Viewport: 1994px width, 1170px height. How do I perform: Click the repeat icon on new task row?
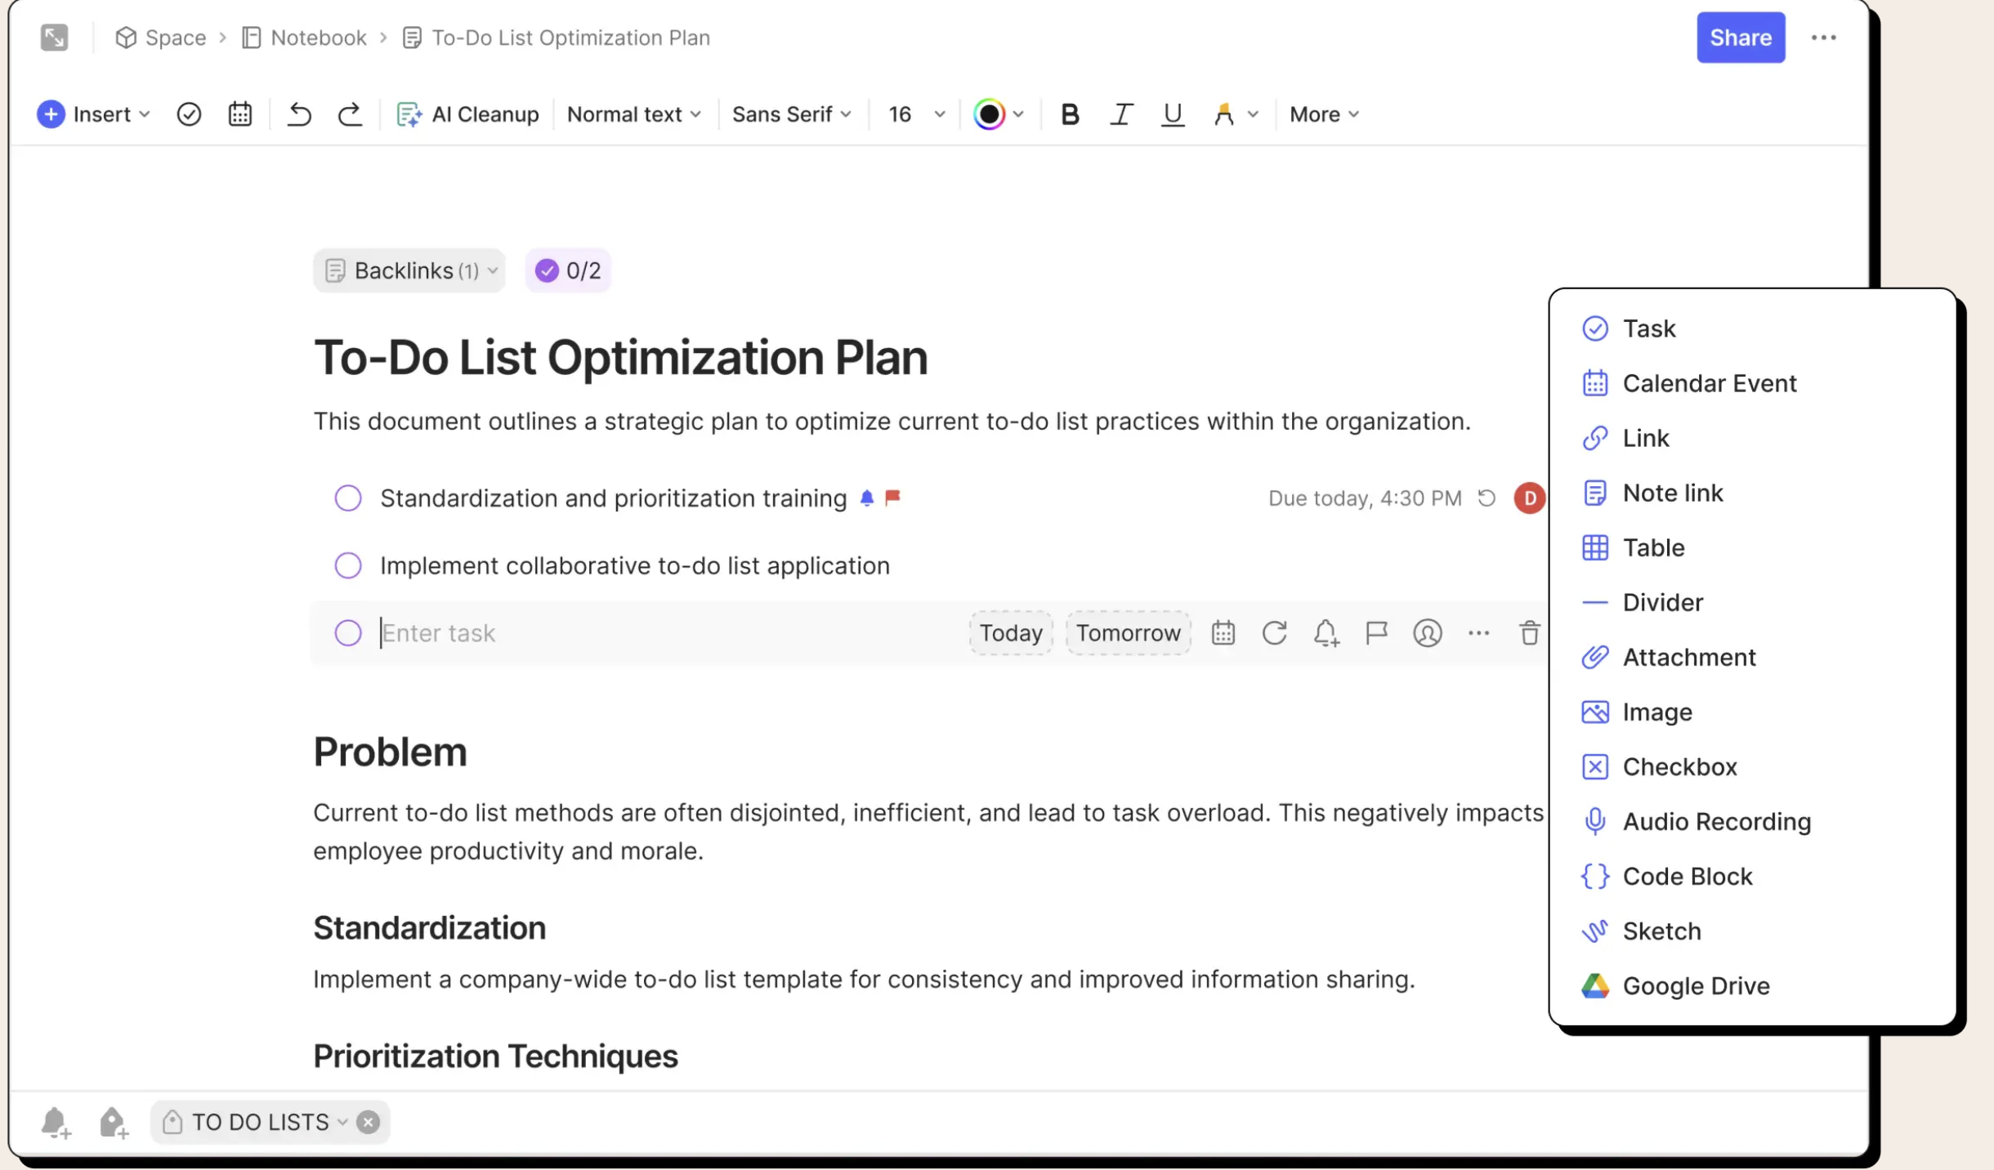[x=1274, y=633]
